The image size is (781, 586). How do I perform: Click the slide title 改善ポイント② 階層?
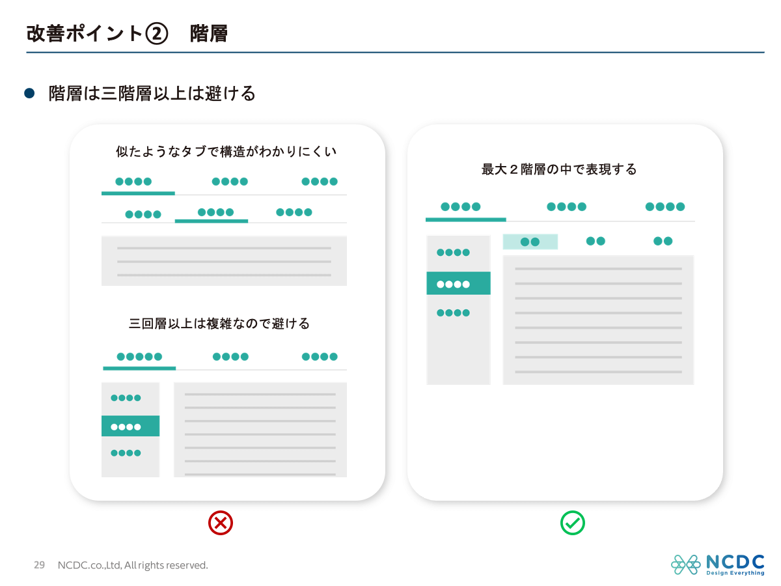click(x=127, y=33)
